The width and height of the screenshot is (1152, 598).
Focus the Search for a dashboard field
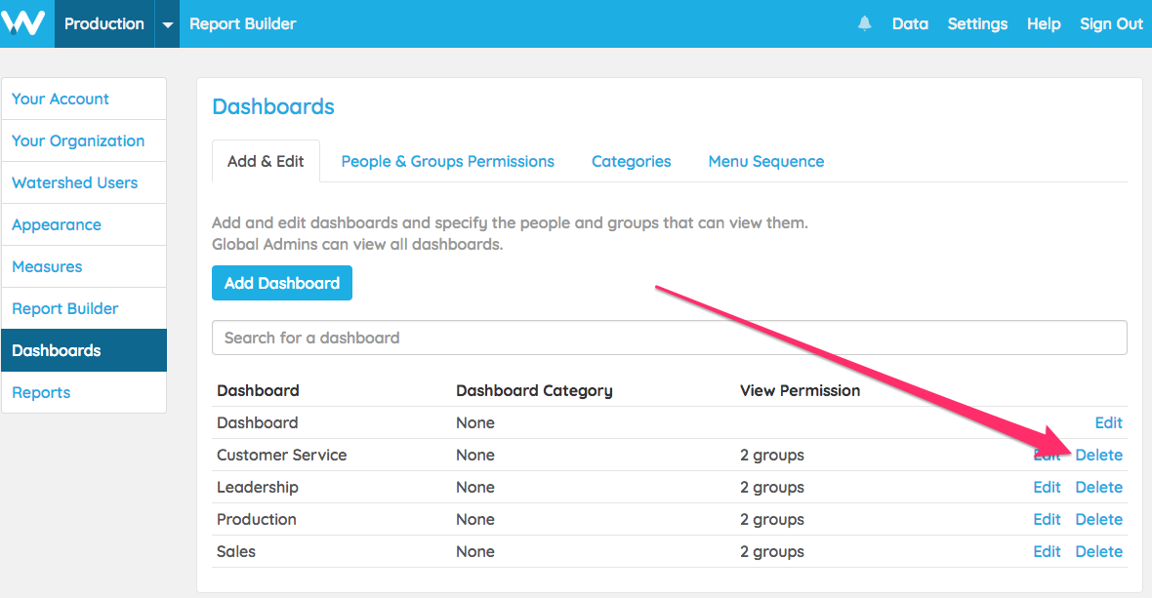670,338
